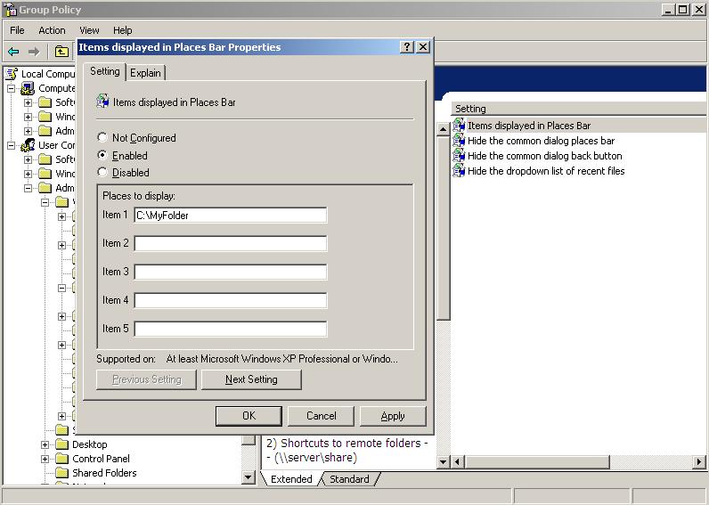The image size is (709, 505).
Task: Select the Disabled radio button
Action: pyautogui.click(x=102, y=172)
